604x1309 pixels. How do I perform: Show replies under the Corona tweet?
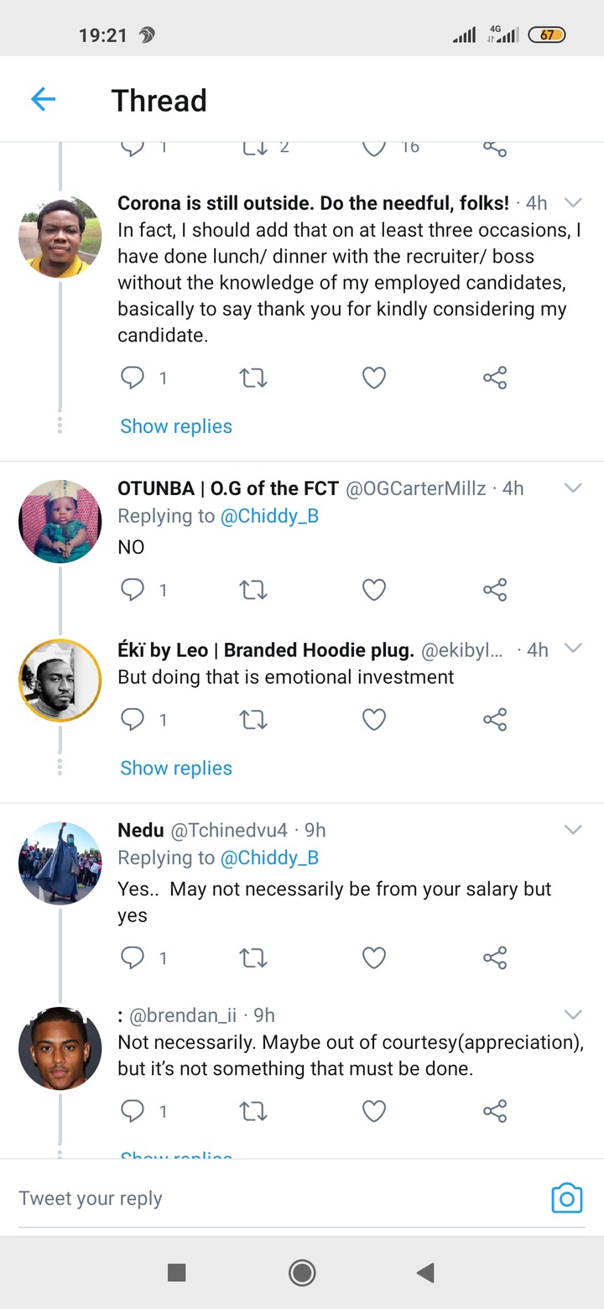click(176, 426)
